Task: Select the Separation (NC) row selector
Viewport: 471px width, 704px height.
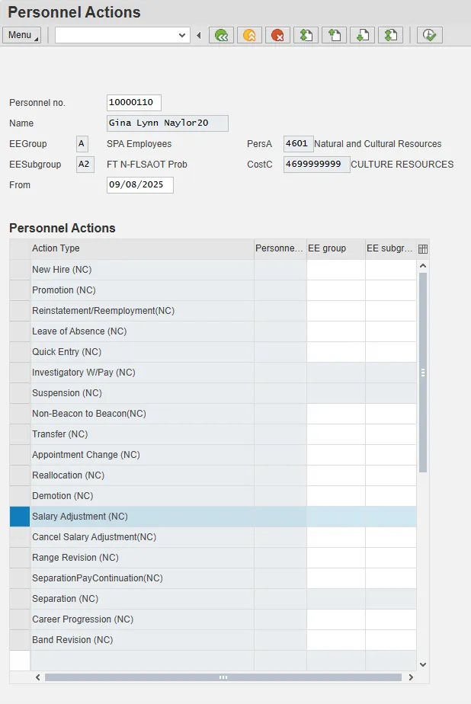Action: 20,599
